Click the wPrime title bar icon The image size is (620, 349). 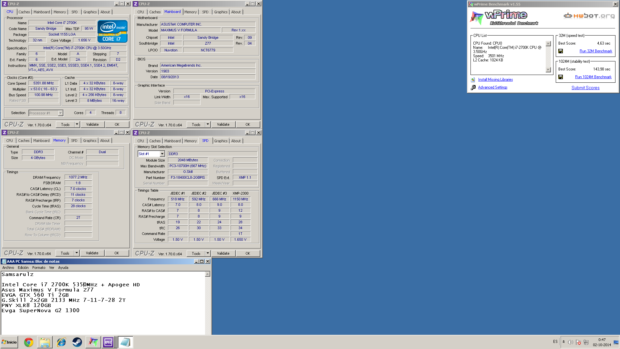(471, 4)
